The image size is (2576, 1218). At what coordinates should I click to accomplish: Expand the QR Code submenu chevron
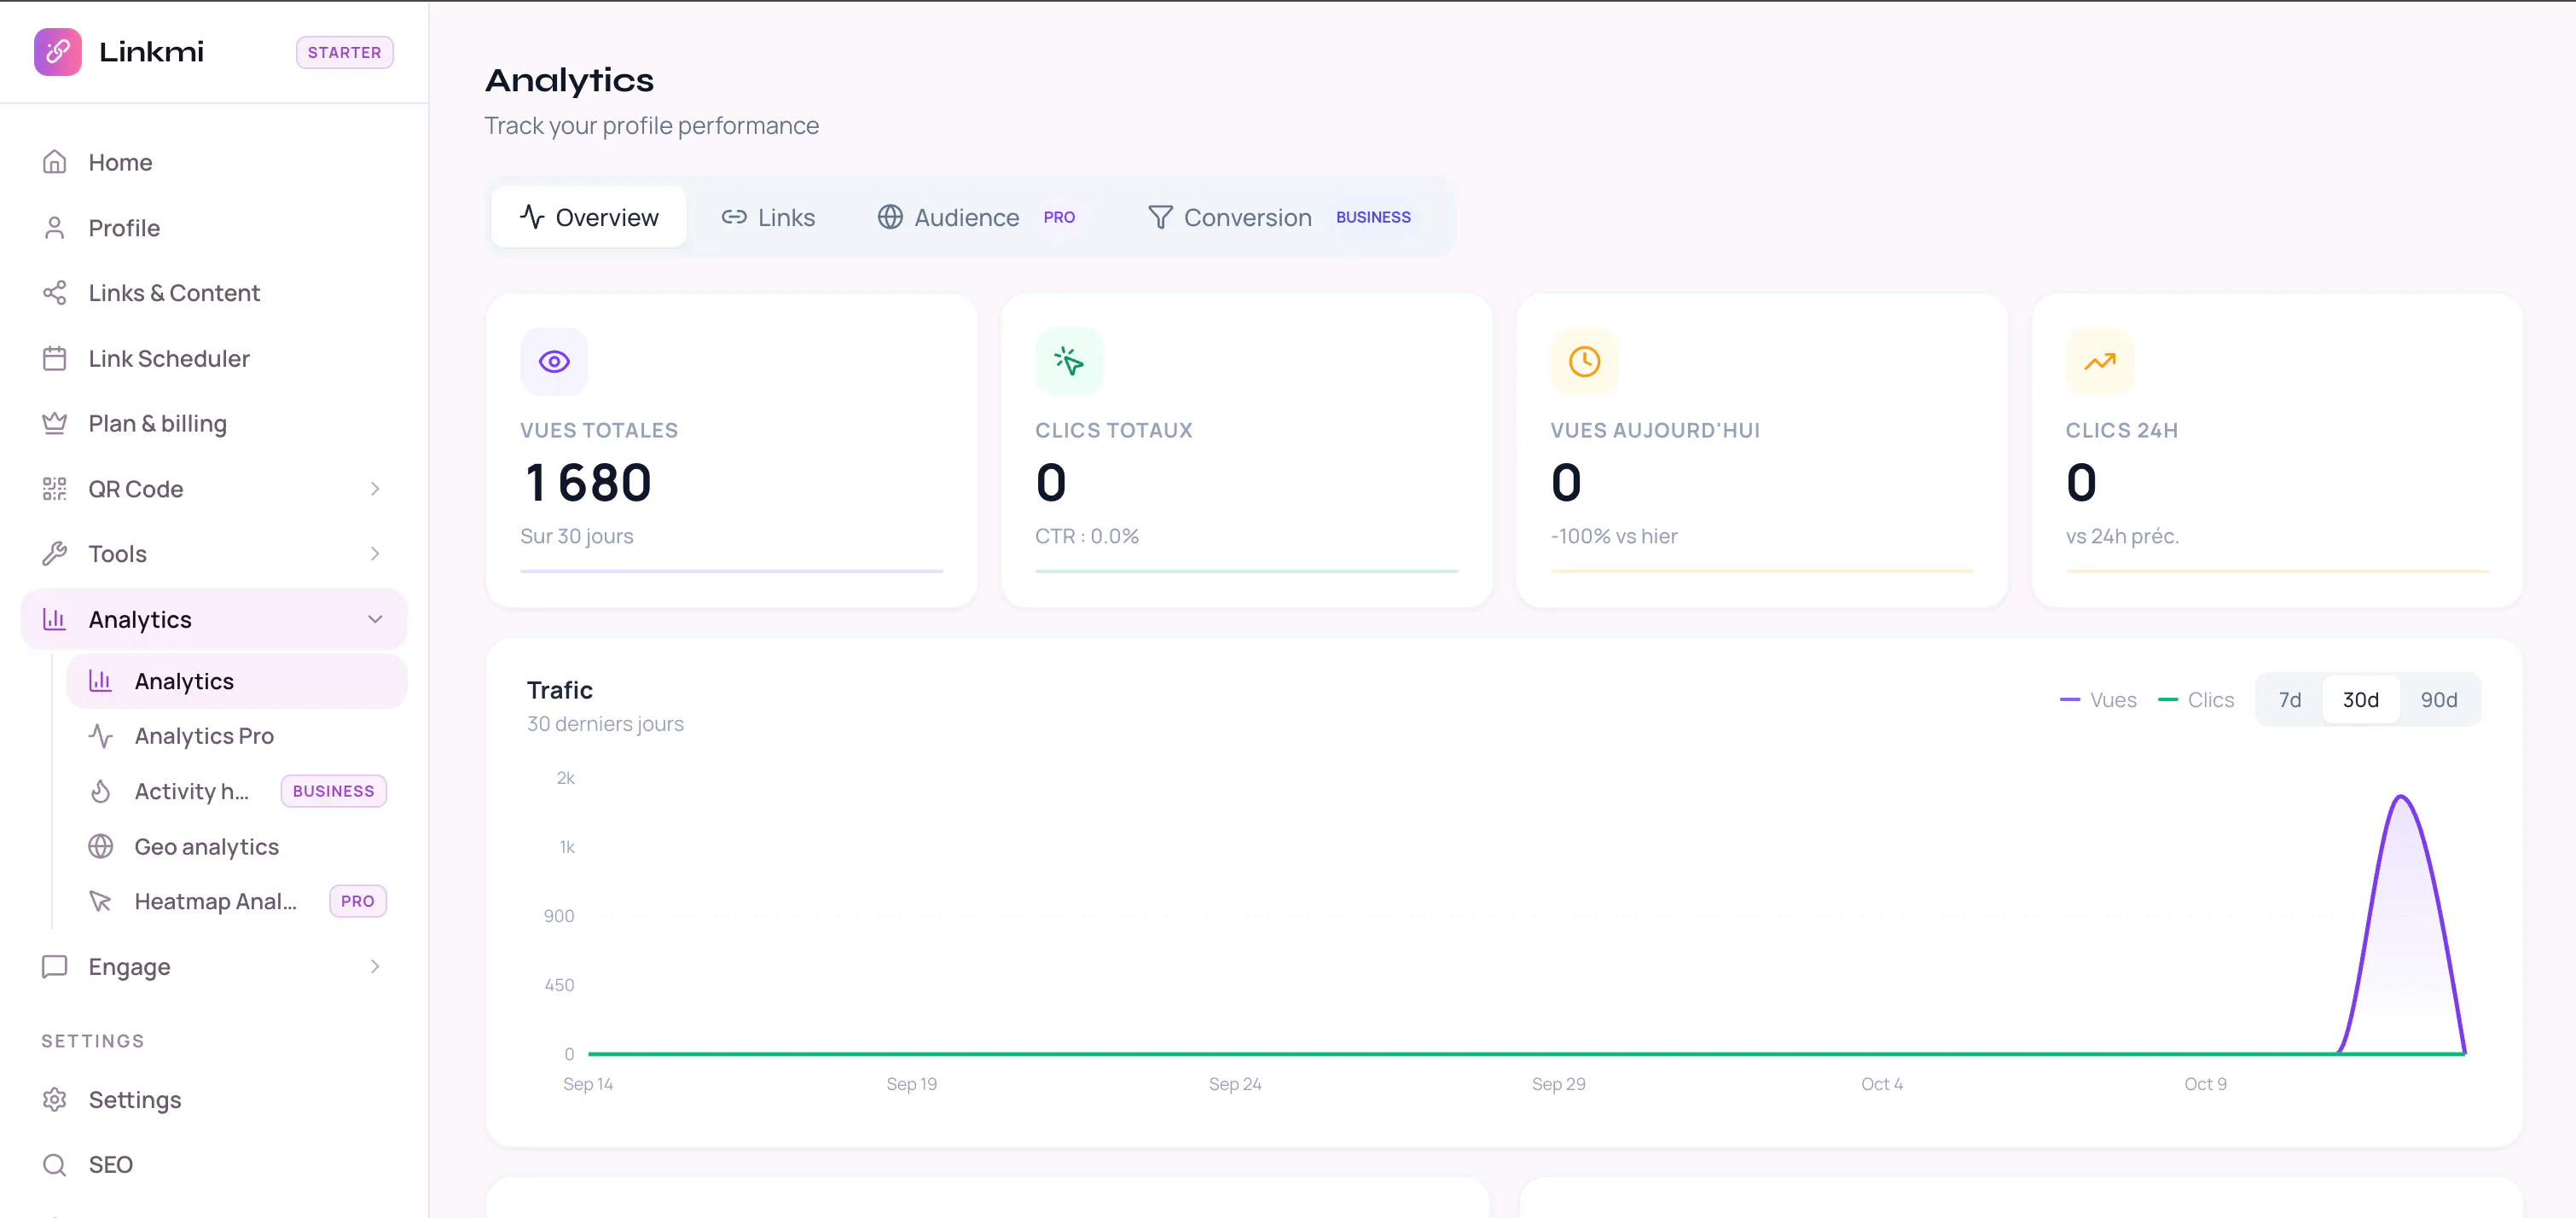click(375, 489)
